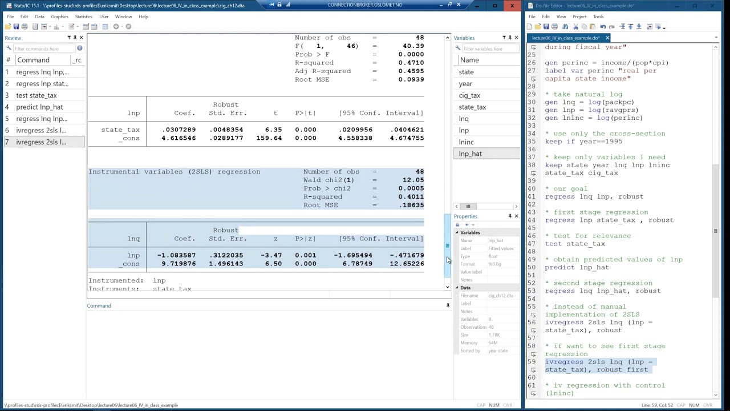The width and height of the screenshot is (730, 411).
Task: Collapse the Variables section in Properties
Action: pyautogui.click(x=457, y=232)
